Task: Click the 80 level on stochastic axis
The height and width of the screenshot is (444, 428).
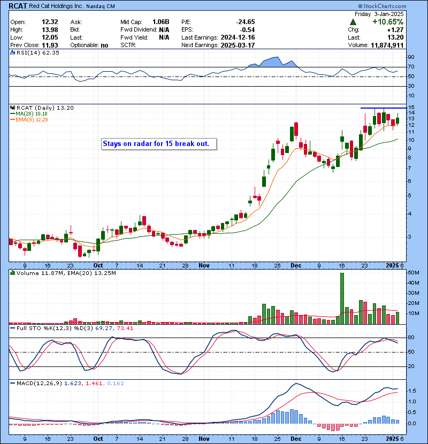Action: (x=411, y=337)
